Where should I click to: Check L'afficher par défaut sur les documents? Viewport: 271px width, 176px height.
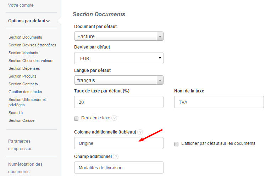pos(176,144)
